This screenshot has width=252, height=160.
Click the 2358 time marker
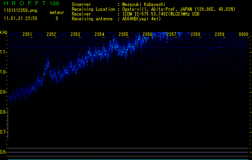click(196, 34)
